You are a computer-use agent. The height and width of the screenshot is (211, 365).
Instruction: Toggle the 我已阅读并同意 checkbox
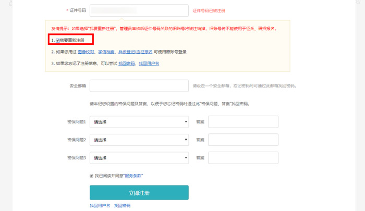[x=91, y=176]
